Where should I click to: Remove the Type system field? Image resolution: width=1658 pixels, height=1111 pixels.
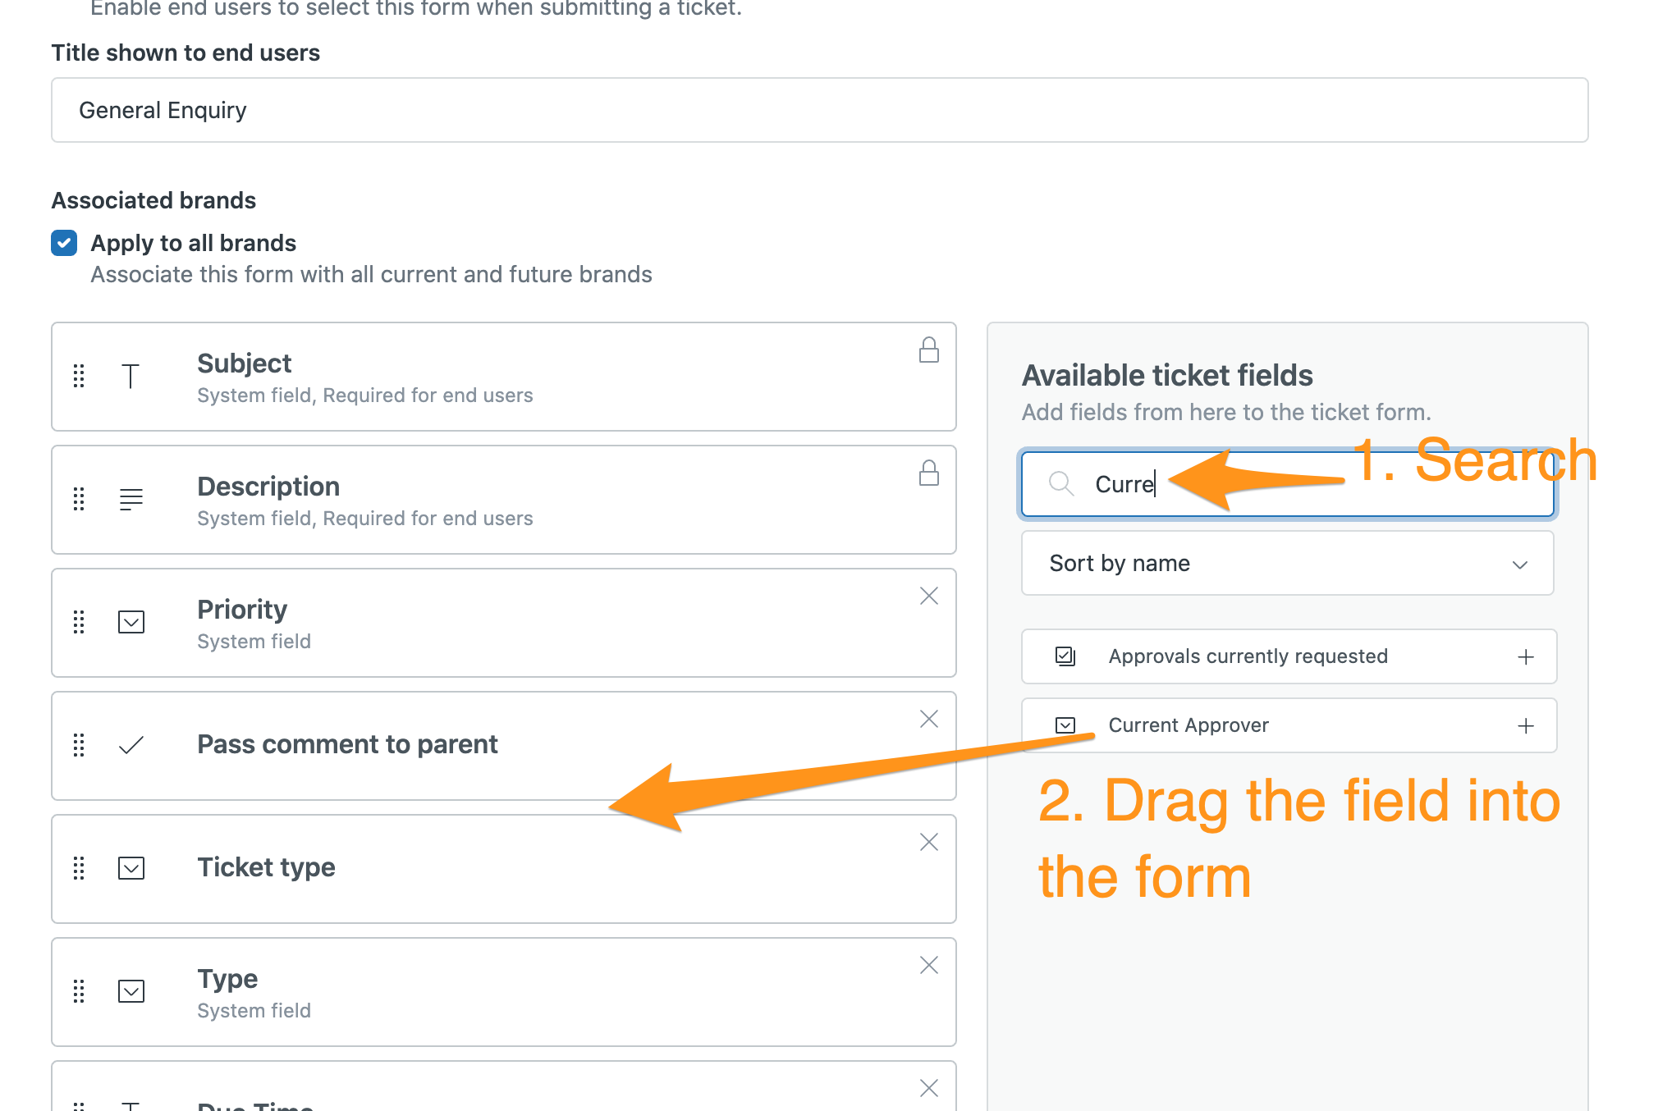928,965
